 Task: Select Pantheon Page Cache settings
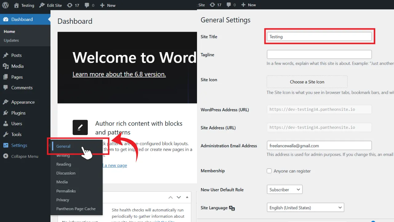pyautogui.click(x=76, y=209)
